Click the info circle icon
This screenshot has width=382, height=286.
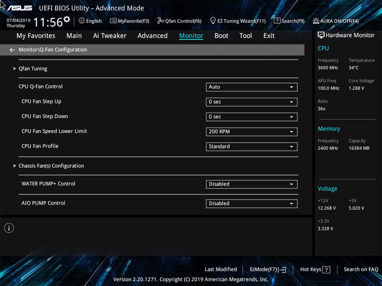[9, 228]
